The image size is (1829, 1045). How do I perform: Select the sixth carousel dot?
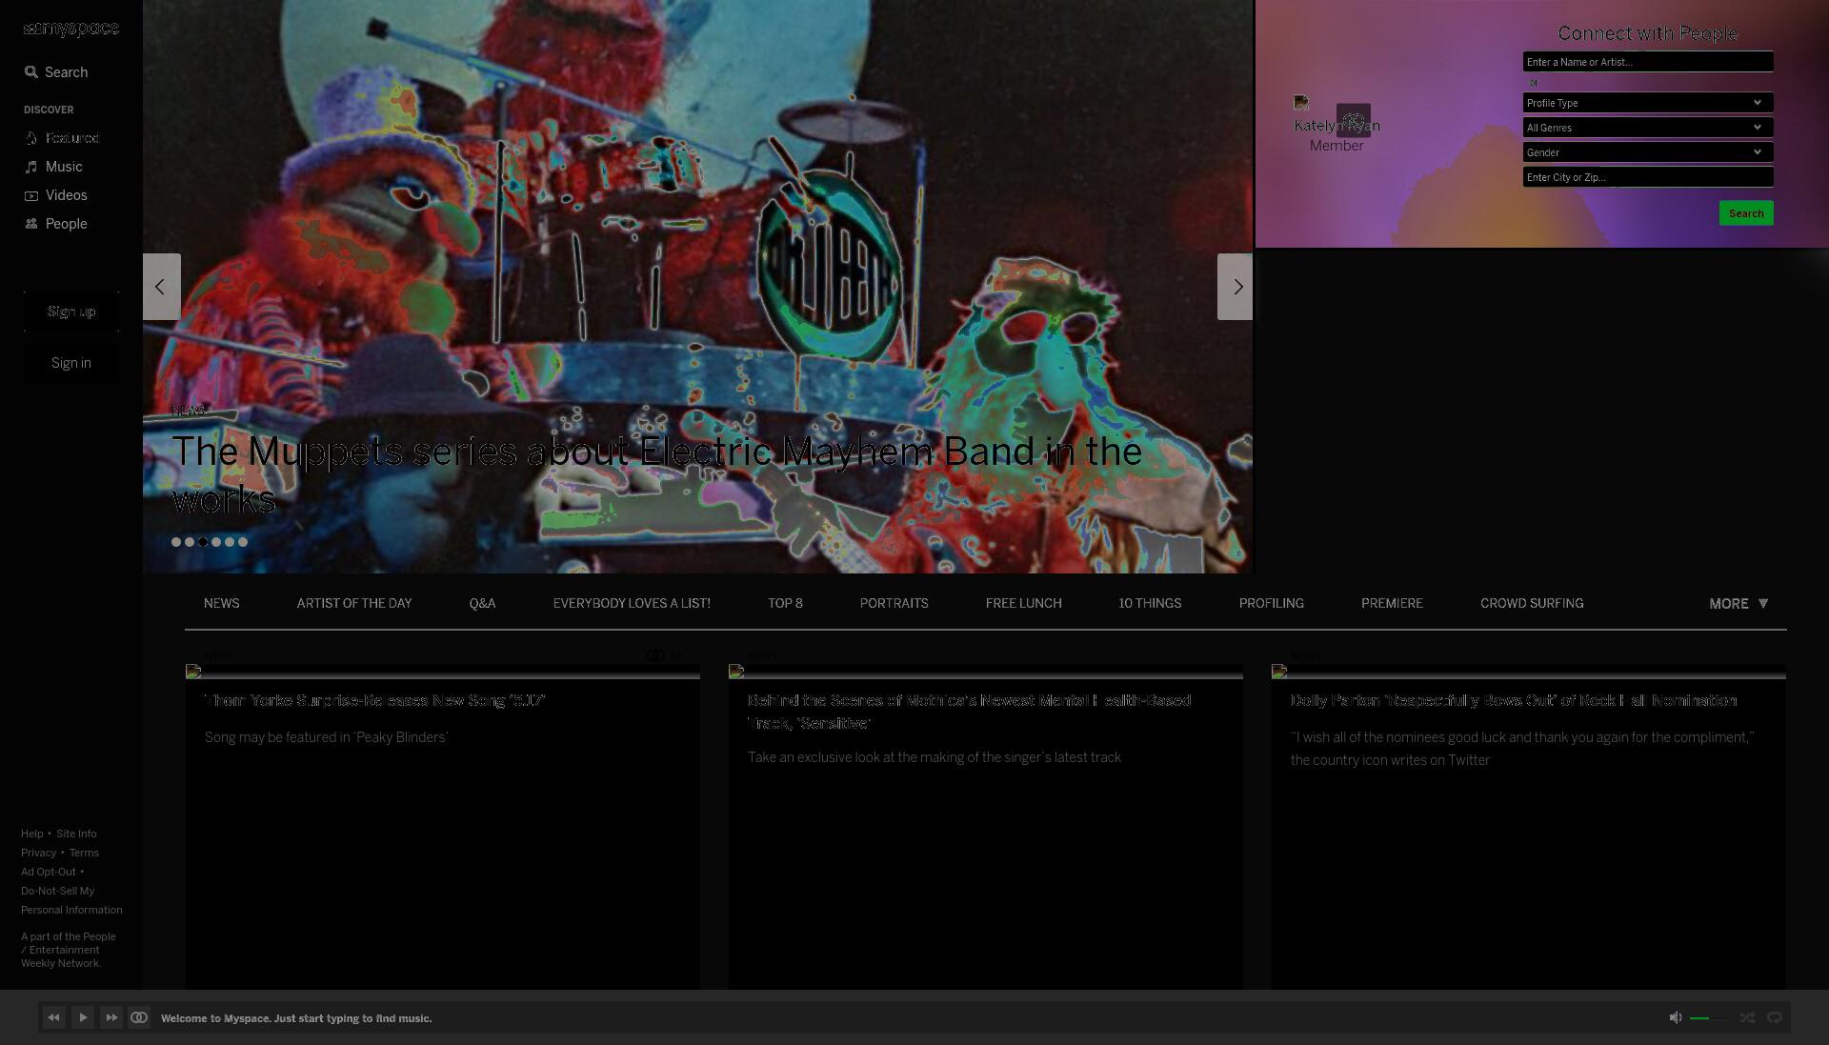click(243, 542)
